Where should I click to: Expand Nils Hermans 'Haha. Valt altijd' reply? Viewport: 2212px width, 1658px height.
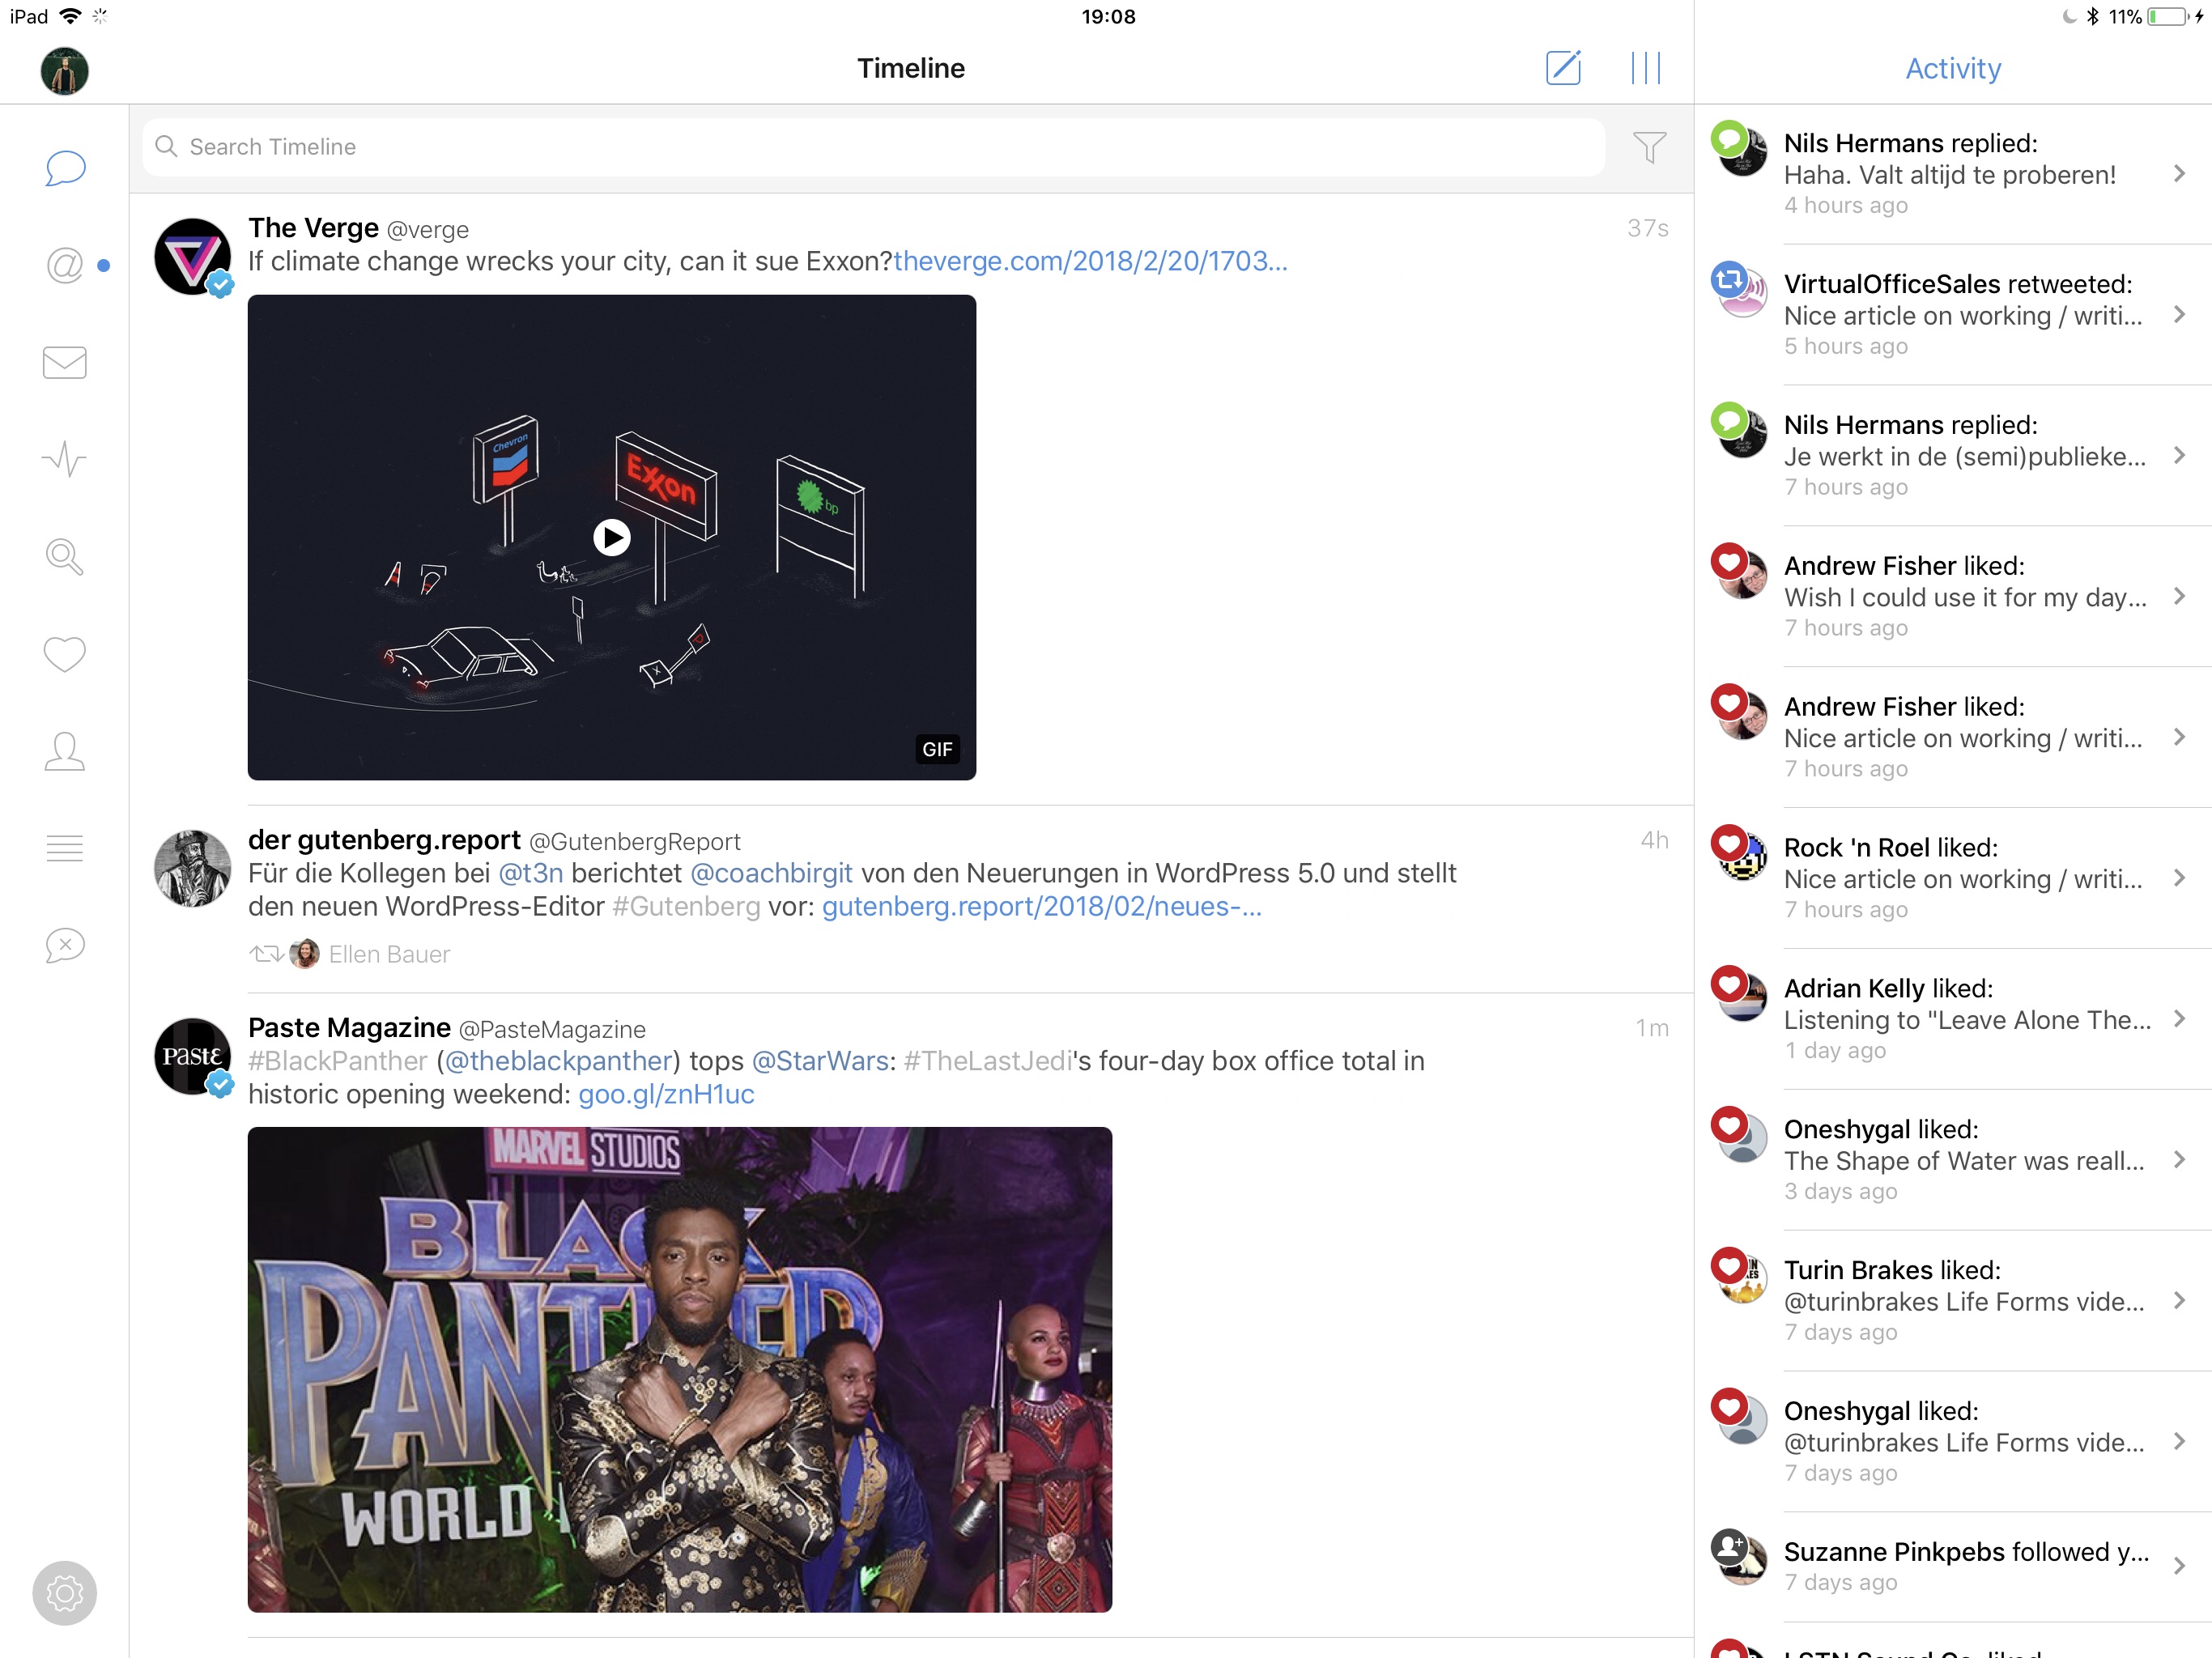[2179, 173]
